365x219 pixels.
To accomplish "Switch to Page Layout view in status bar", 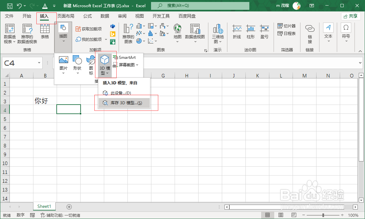I will point(281,215).
